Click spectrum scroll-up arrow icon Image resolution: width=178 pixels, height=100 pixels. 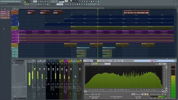pyautogui.click(x=166, y=66)
